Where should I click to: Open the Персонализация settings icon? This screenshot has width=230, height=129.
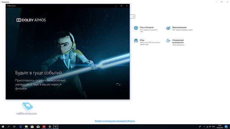click(x=168, y=28)
